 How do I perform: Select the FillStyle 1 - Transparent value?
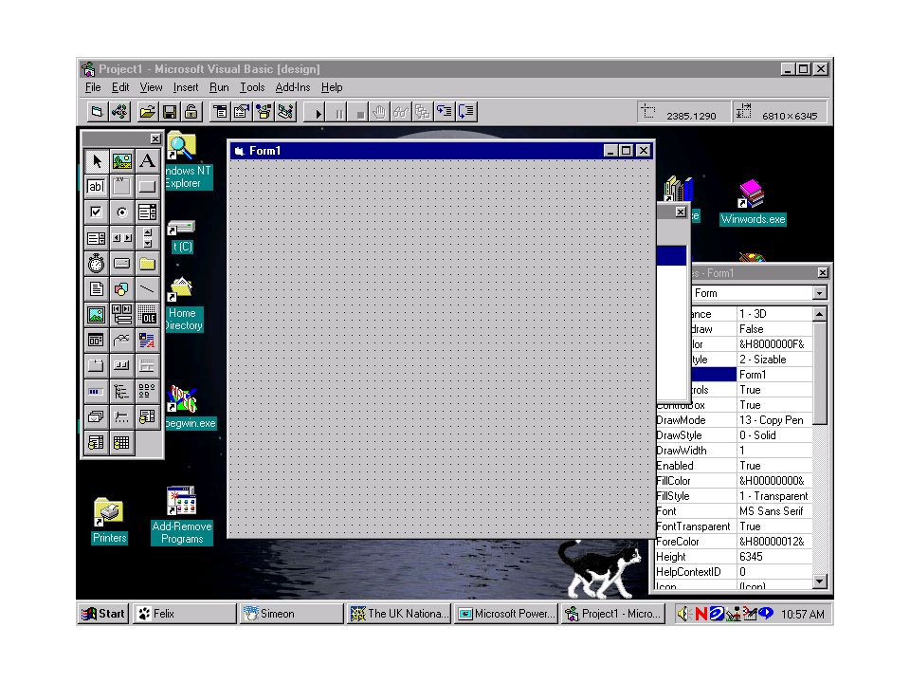click(773, 496)
